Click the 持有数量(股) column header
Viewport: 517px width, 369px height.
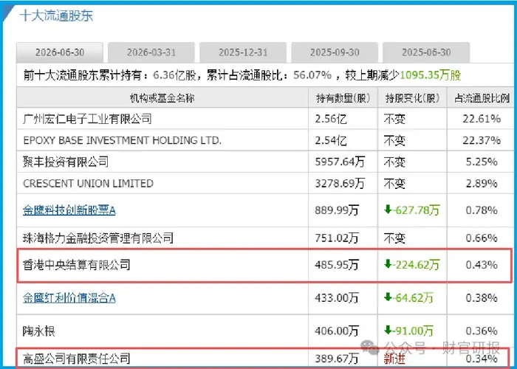pyautogui.click(x=343, y=98)
